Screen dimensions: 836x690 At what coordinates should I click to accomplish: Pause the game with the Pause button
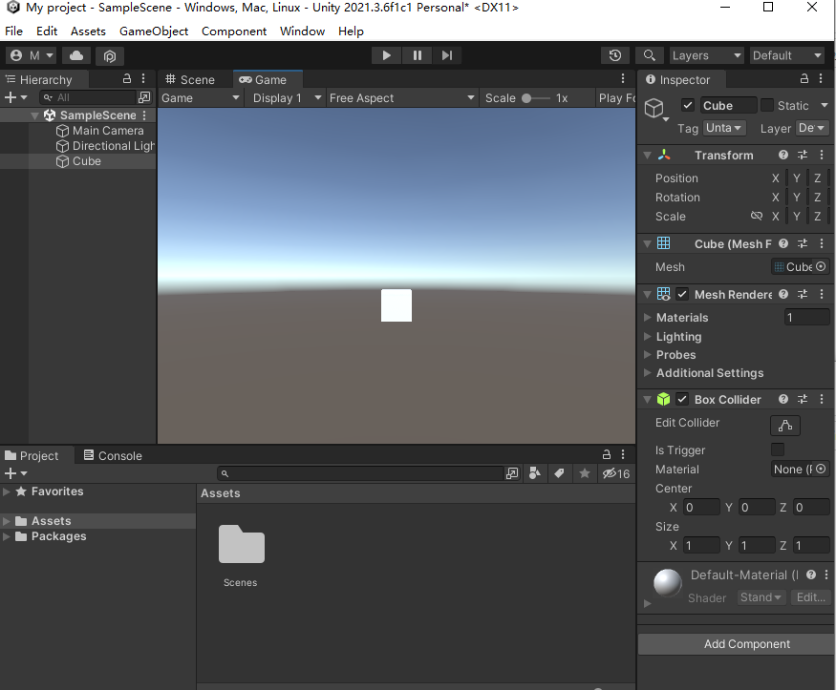(x=417, y=55)
